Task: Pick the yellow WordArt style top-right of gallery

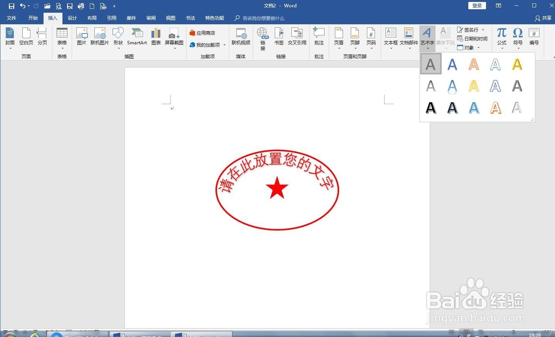Action: (517, 64)
